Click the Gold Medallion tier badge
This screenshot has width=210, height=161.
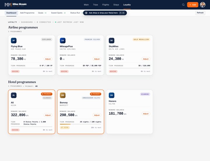[x=141, y=40]
